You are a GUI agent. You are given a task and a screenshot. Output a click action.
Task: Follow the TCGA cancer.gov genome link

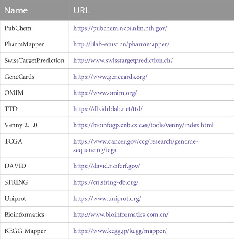(135, 146)
